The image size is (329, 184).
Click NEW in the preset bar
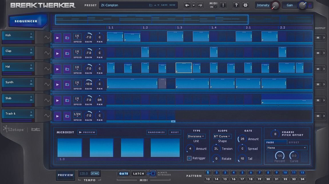pos(172,5)
